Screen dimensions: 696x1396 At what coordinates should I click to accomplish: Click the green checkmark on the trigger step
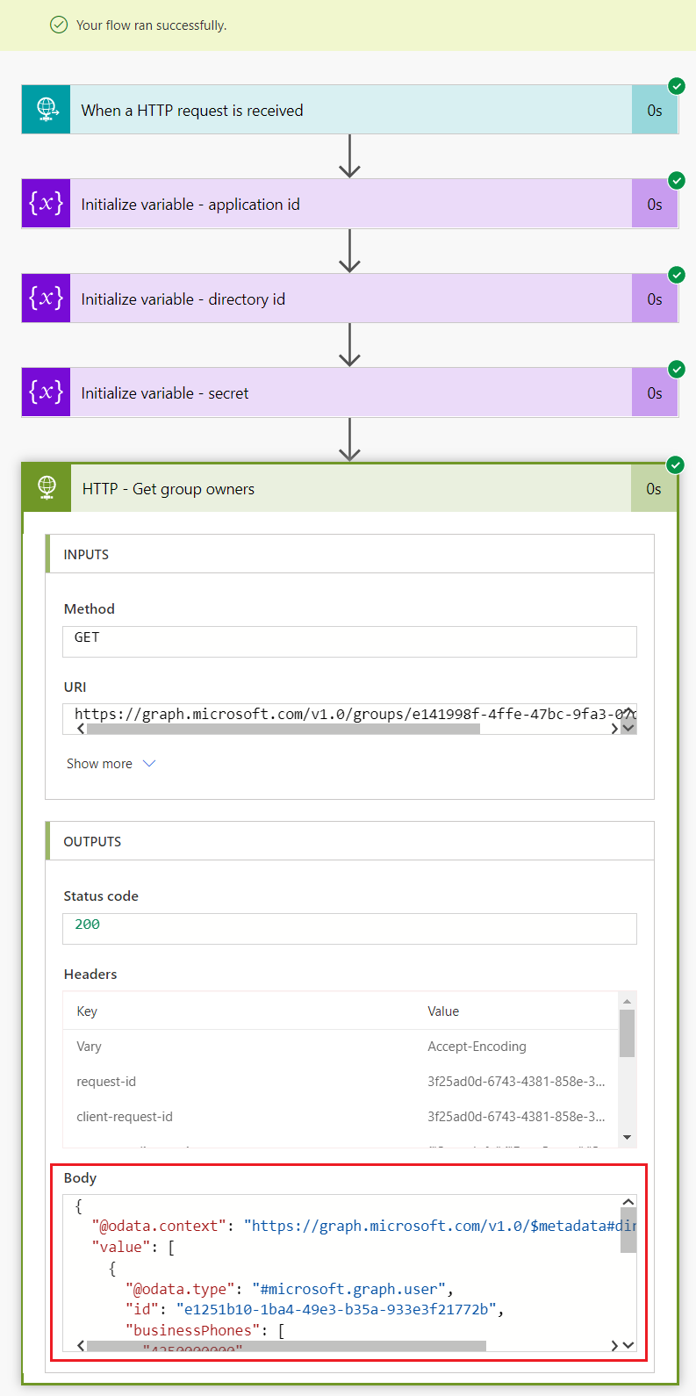[x=677, y=86]
